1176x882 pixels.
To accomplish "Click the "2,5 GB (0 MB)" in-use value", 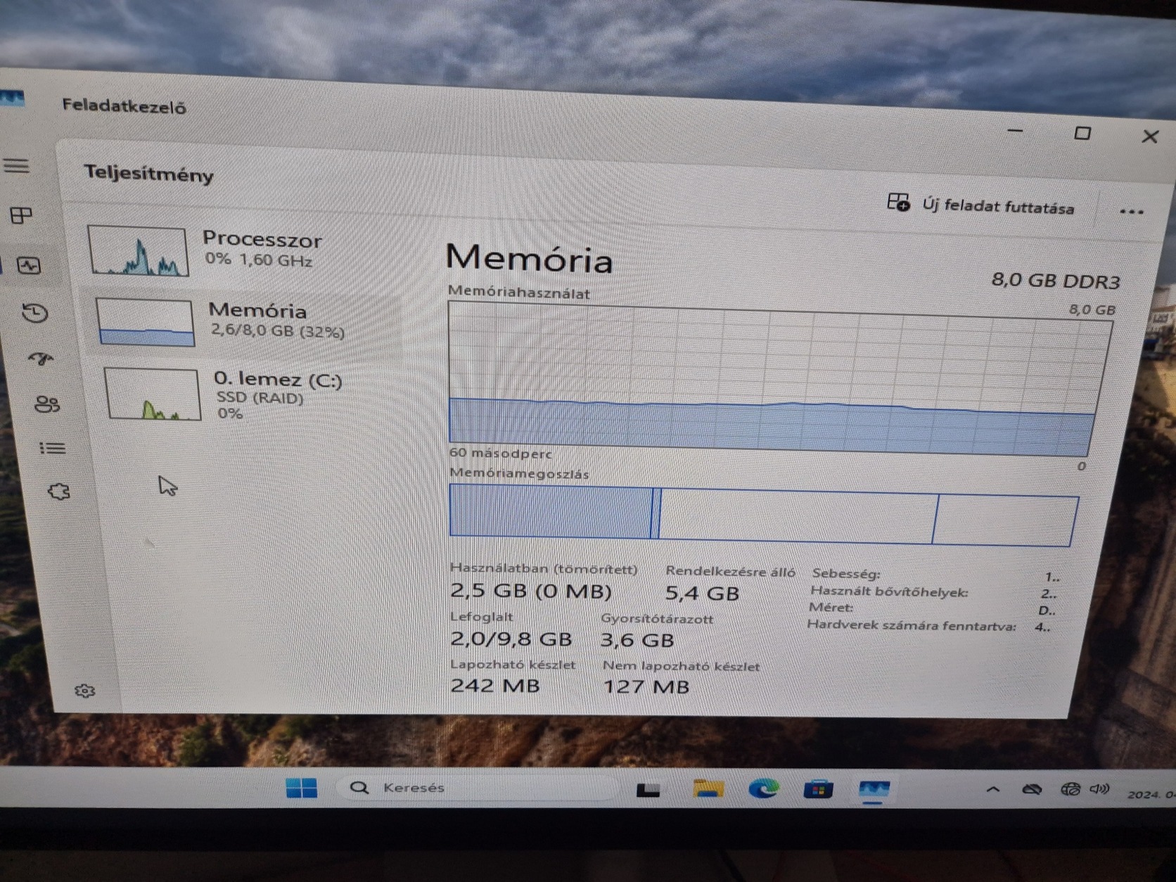I will coord(531,591).
